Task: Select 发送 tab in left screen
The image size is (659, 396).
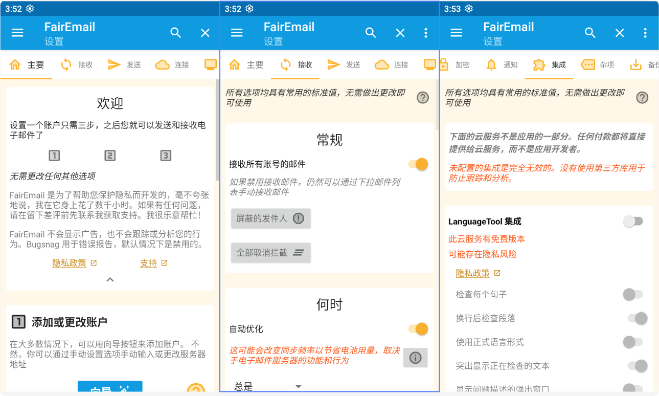Action: point(124,65)
